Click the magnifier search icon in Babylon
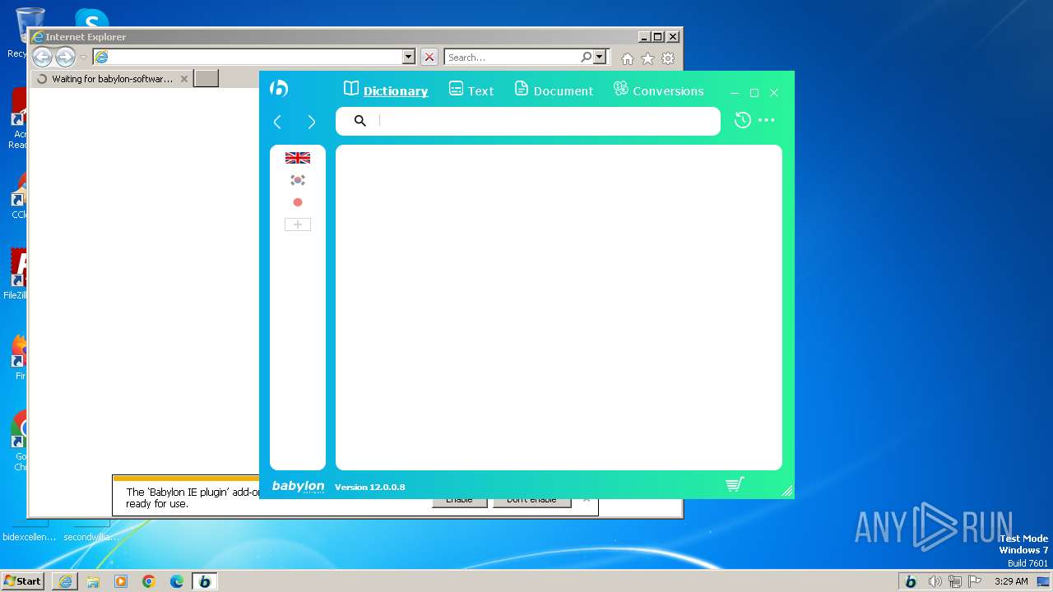The width and height of the screenshot is (1053, 592). 360,121
